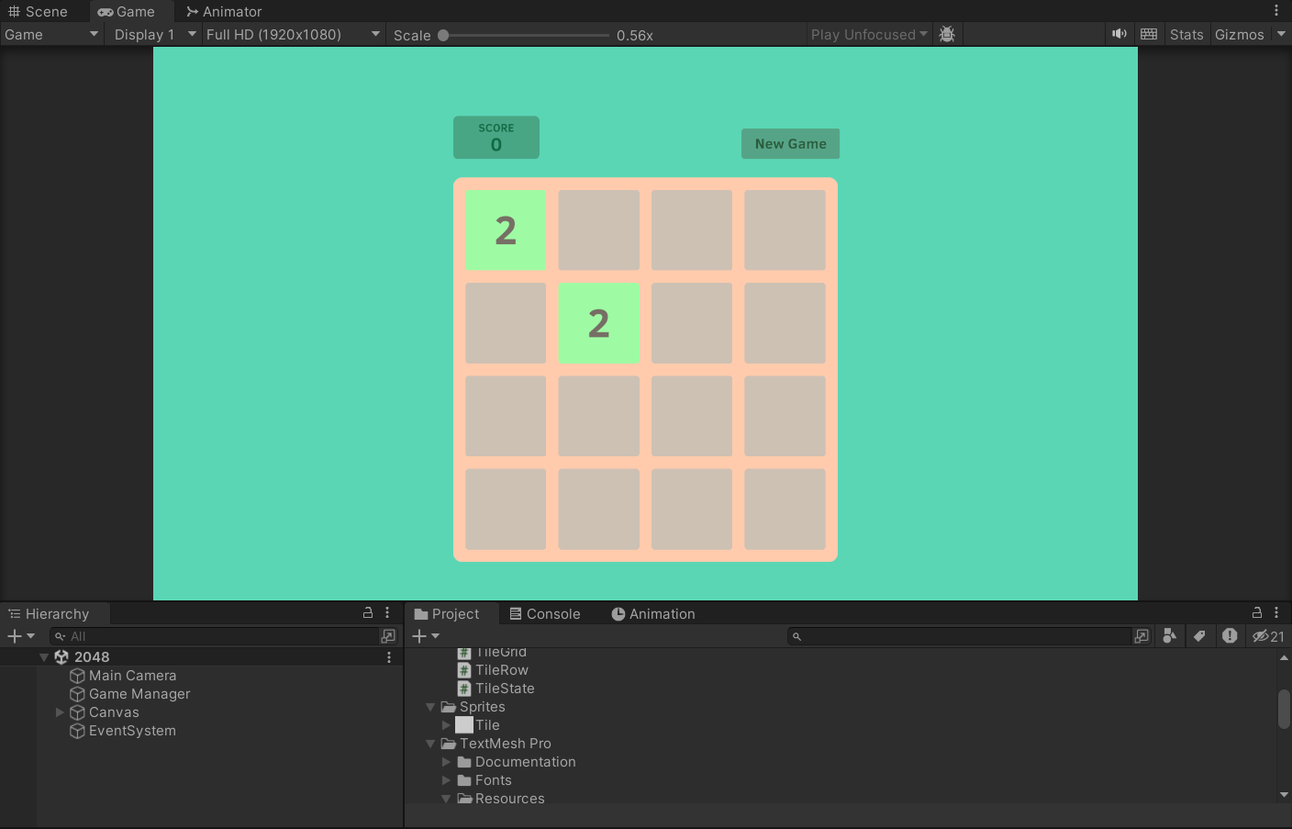
Task: Open the Project panel's more options menu
Action: click(x=1277, y=612)
